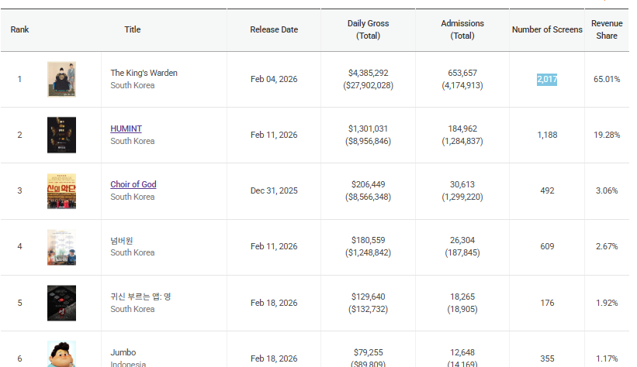Select the Admissions (Total) column header
The image size is (637, 367).
[x=462, y=29]
